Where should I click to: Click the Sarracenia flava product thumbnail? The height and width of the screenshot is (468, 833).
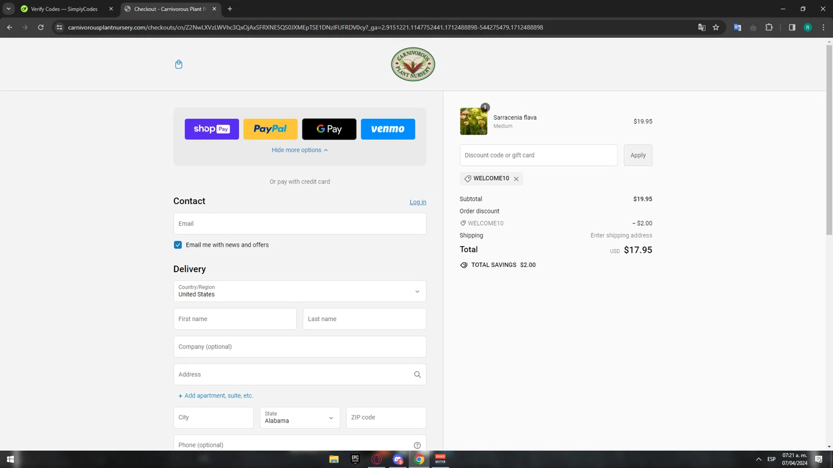(x=474, y=121)
